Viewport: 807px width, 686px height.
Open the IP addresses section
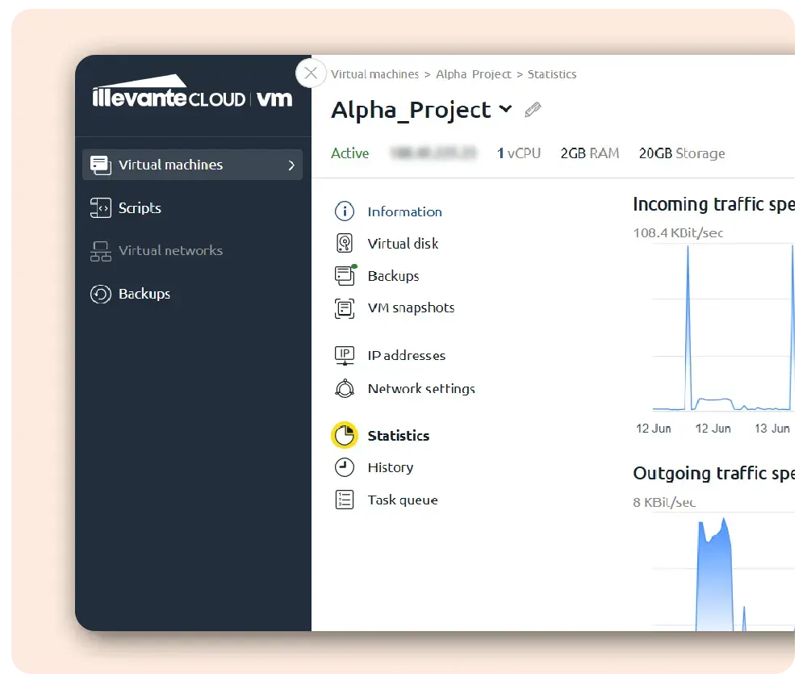(x=407, y=356)
